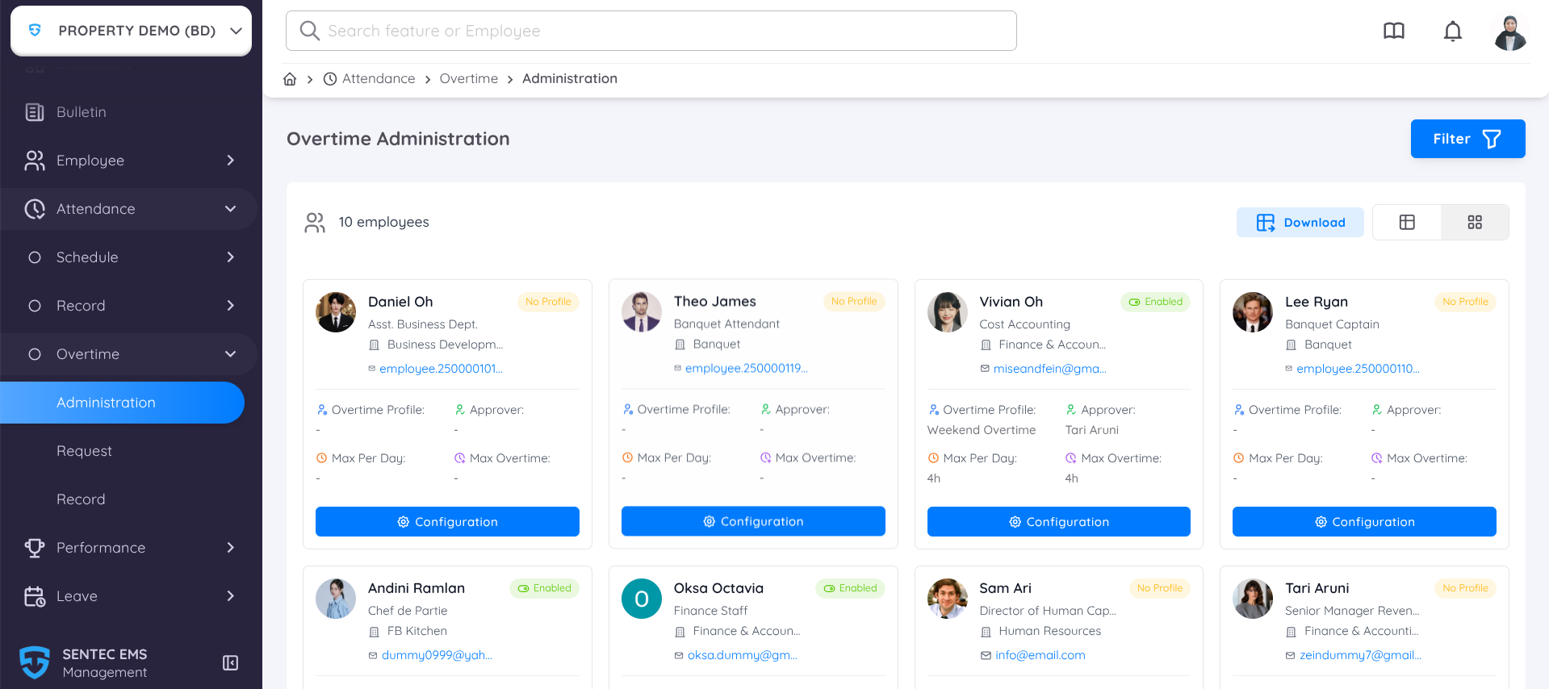
Task: Click Vivian Oh's profile photo
Action: (x=948, y=312)
